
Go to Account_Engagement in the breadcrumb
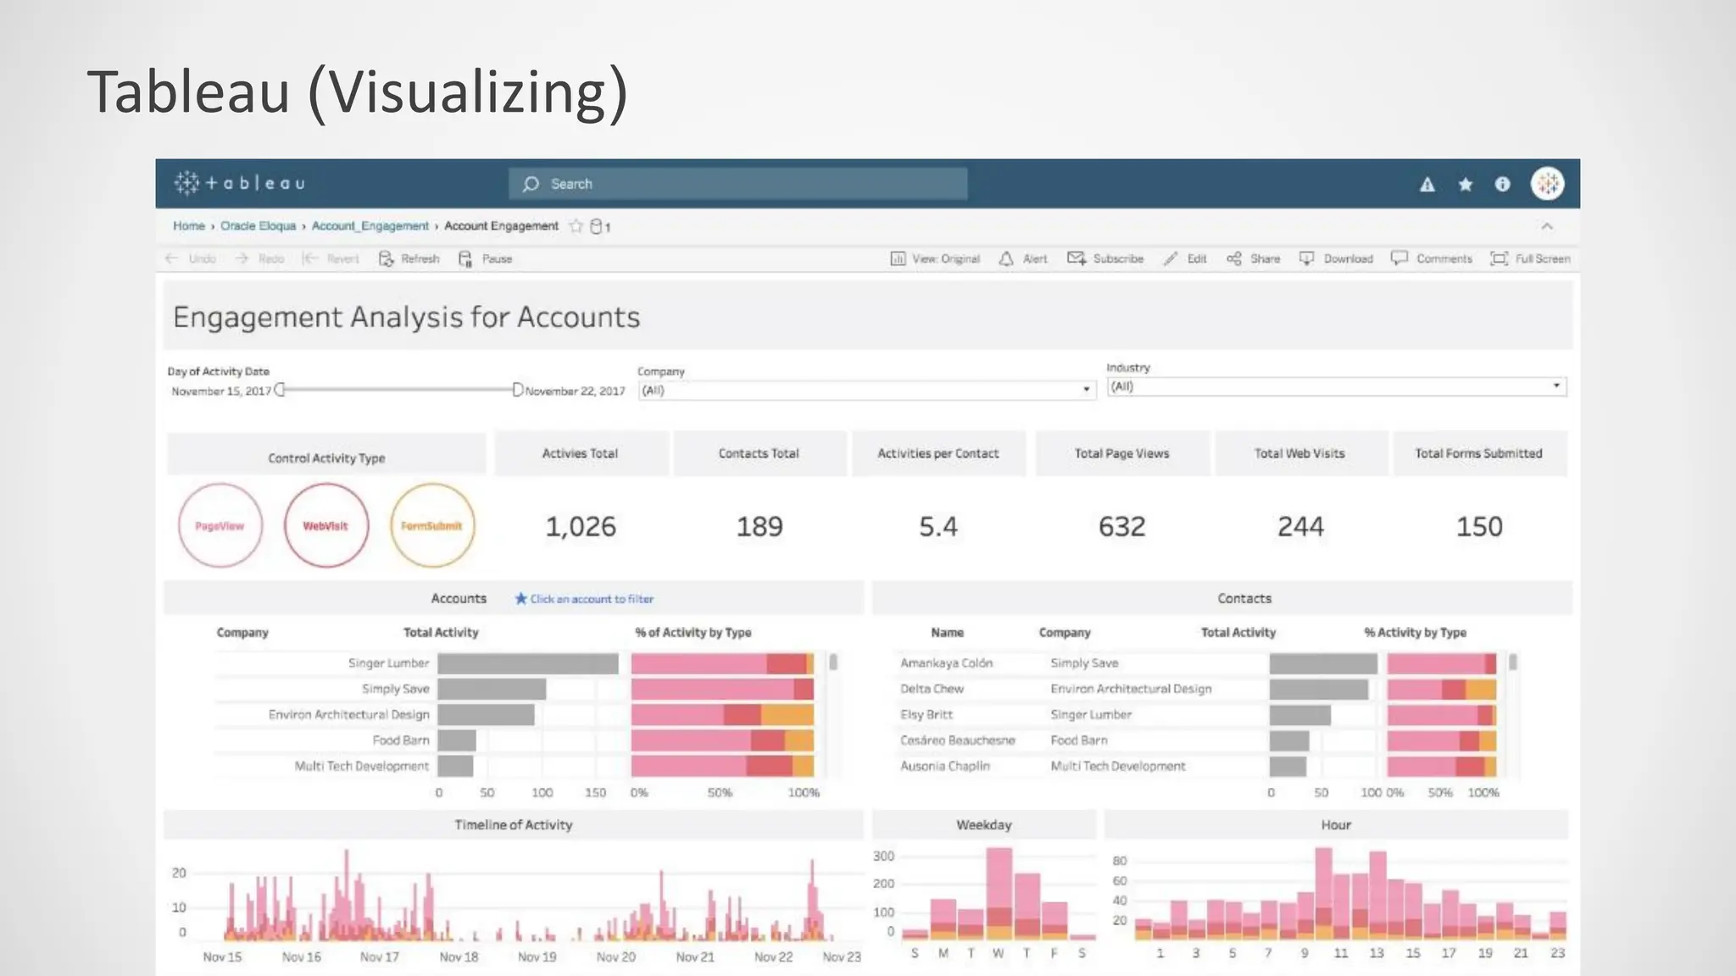pos(370,226)
